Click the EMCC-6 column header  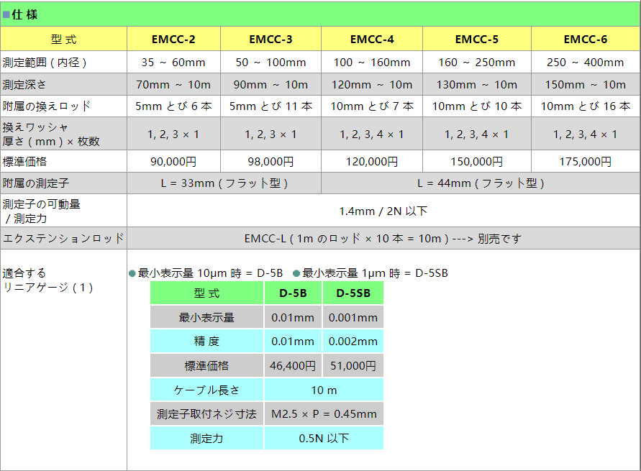click(x=585, y=40)
